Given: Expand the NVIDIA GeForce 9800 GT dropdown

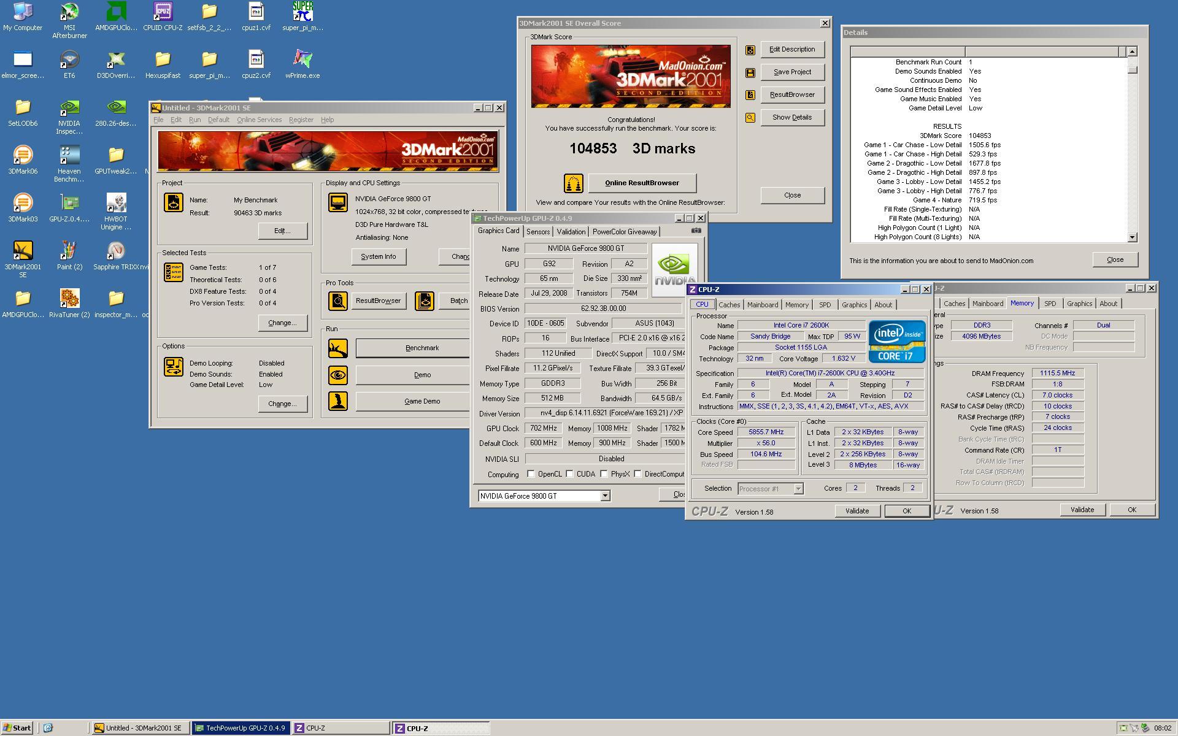Looking at the screenshot, I should coord(605,496).
